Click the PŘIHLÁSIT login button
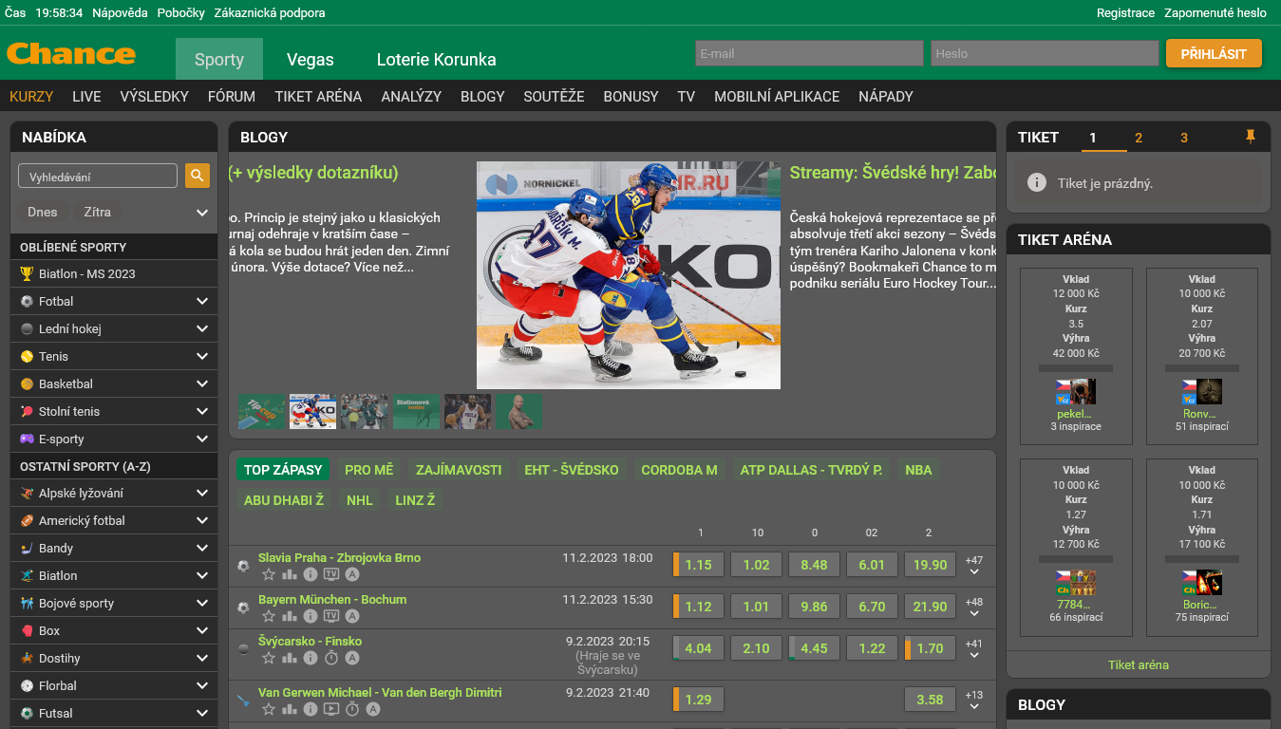 point(1214,53)
